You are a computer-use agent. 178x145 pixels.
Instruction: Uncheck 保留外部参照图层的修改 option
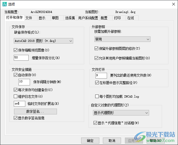pyautogui.click(x=96, y=49)
